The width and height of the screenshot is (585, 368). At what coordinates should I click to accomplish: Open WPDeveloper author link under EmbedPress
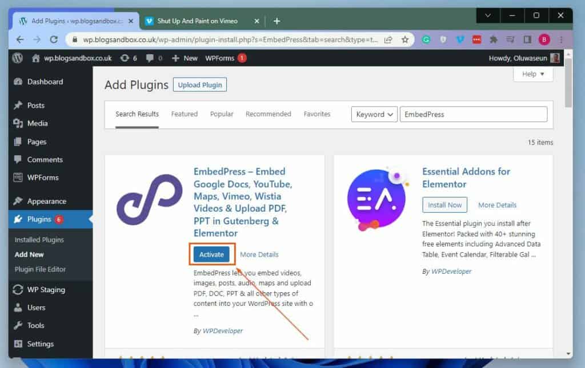(222, 331)
